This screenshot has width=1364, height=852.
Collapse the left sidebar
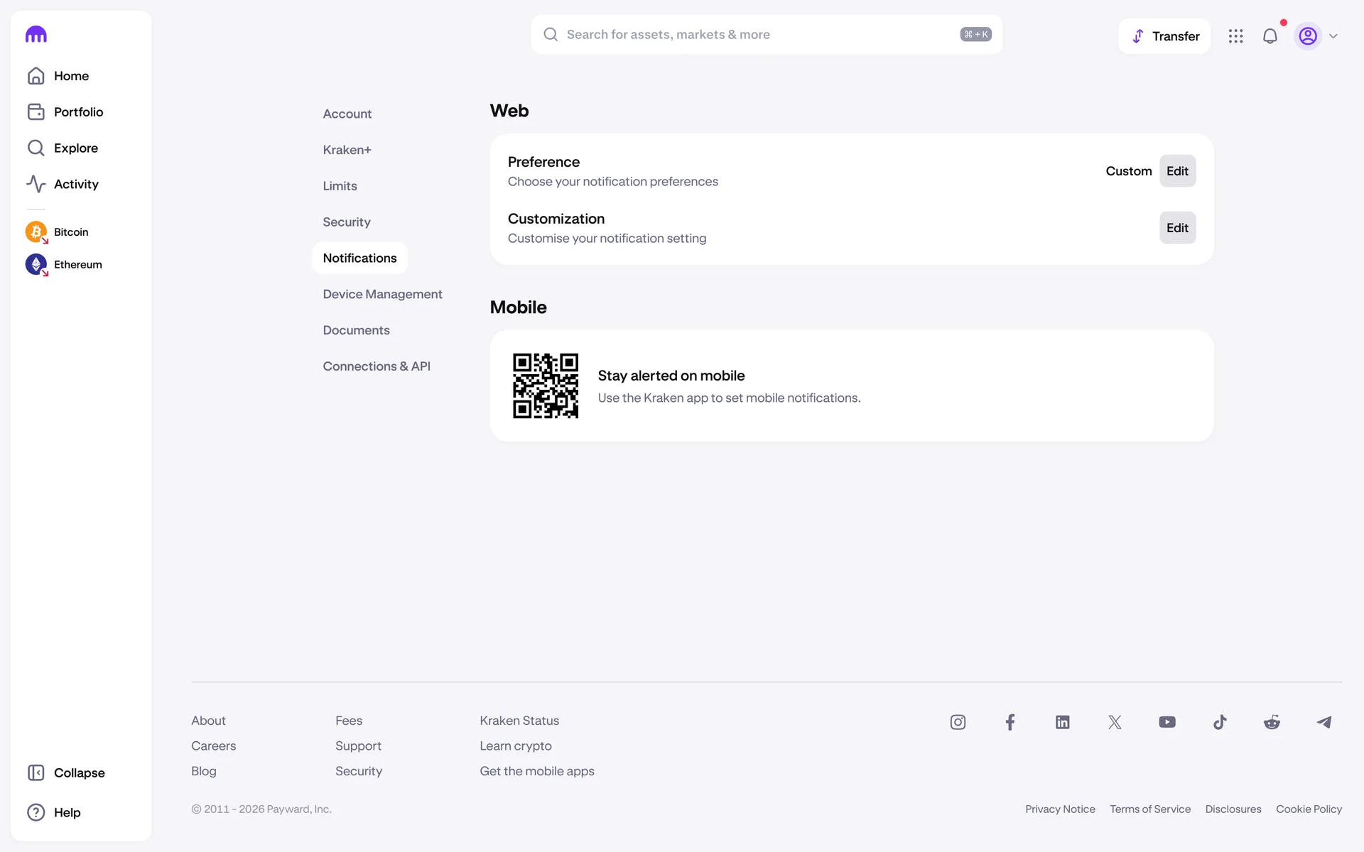(65, 772)
